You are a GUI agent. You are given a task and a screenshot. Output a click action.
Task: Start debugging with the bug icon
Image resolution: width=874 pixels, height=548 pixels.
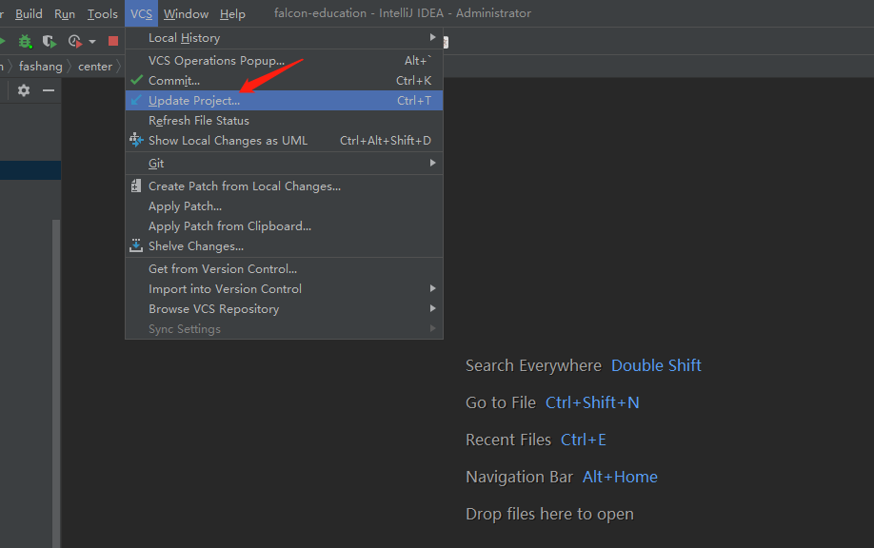(24, 42)
